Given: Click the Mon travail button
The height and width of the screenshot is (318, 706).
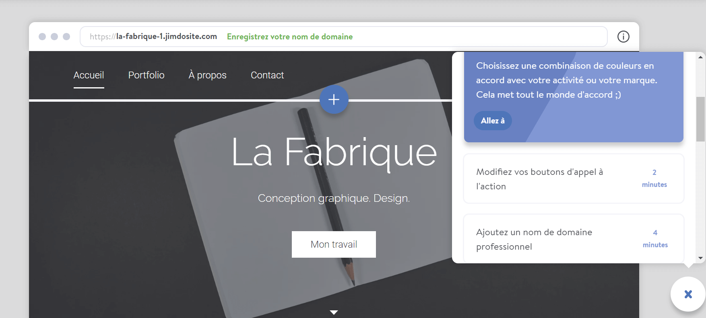Looking at the screenshot, I should 334,244.
